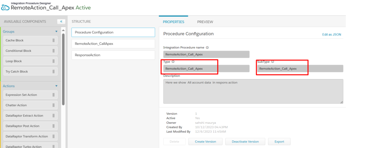
Task: Collapse the Groups section
Action: tap(56, 31)
